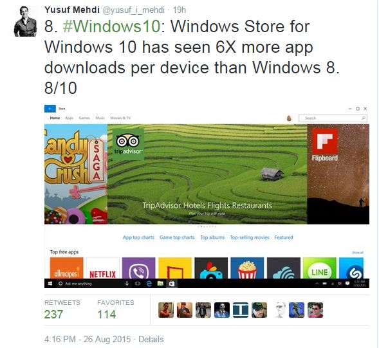Open the Netflix app tile
Image resolution: width=379 pixels, height=348 pixels.
103,268
